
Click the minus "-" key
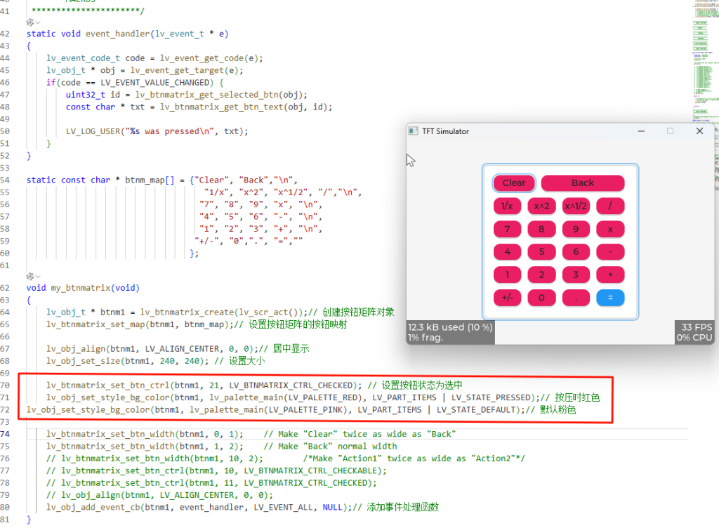pos(610,252)
